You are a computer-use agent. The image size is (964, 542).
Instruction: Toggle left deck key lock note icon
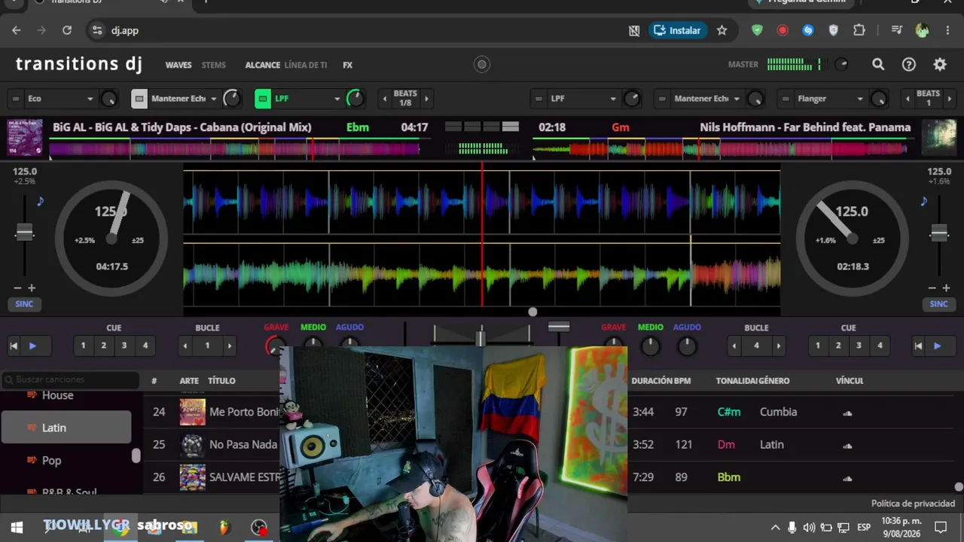click(40, 201)
